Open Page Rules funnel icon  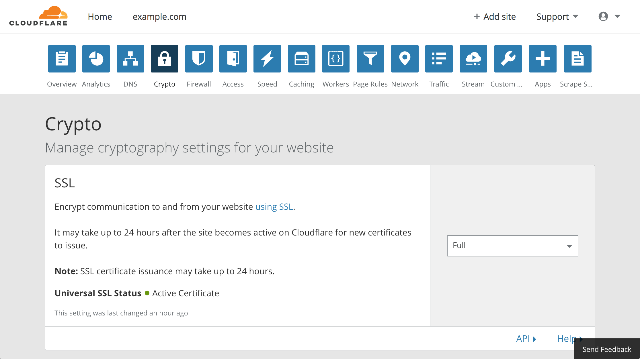[x=370, y=58]
